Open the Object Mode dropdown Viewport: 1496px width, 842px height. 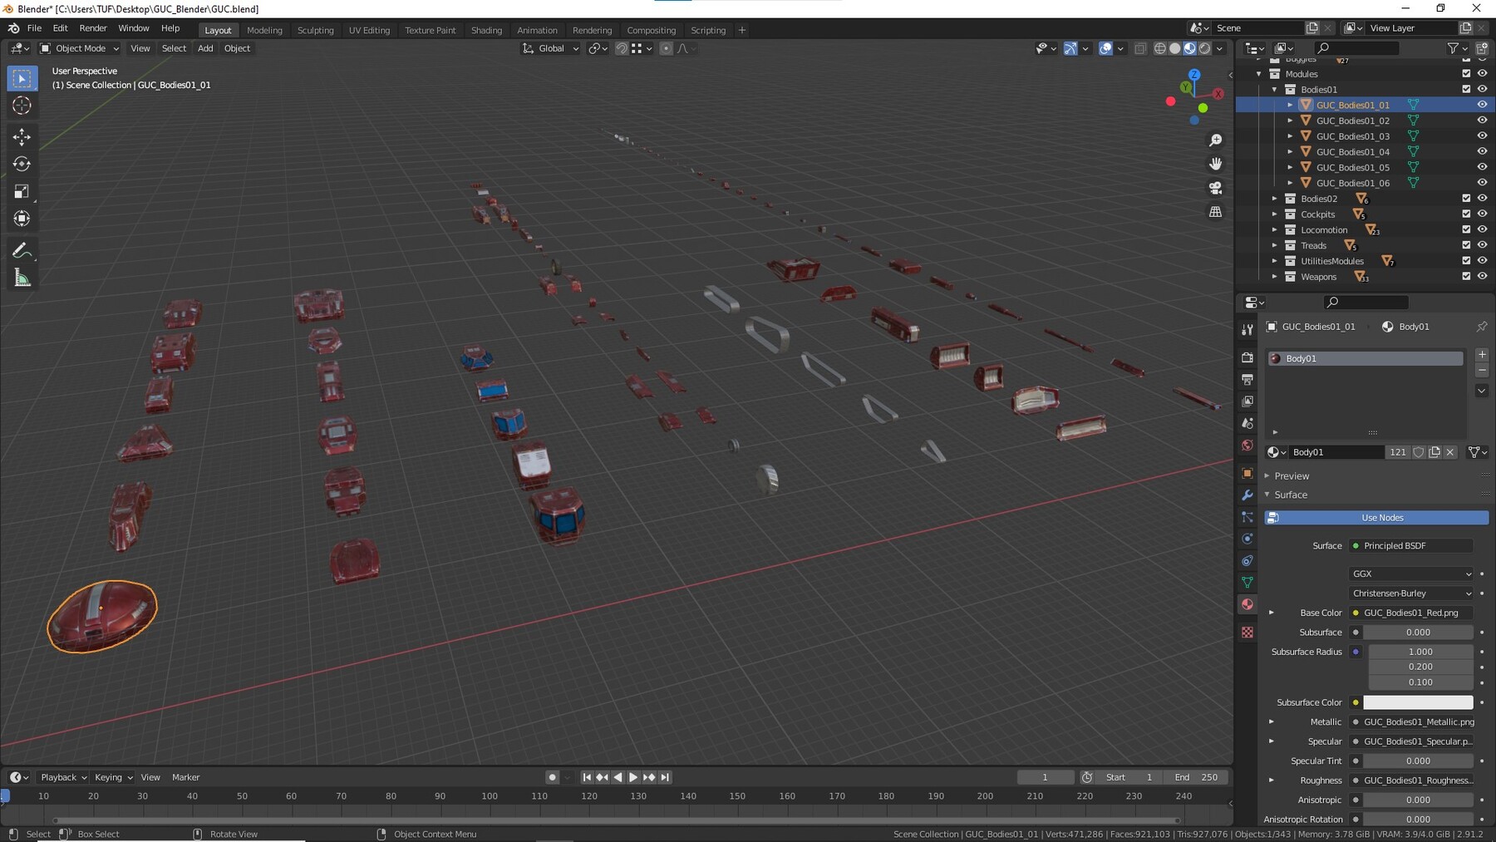79,48
